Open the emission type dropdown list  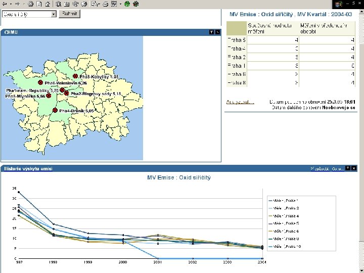53,14
